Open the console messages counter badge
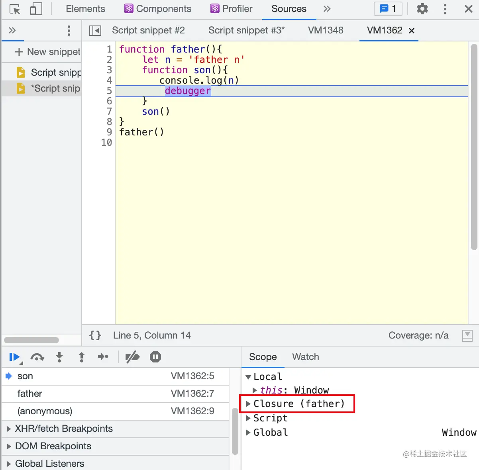The width and height of the screenshot is (479, 470). (x=388, y=9)
